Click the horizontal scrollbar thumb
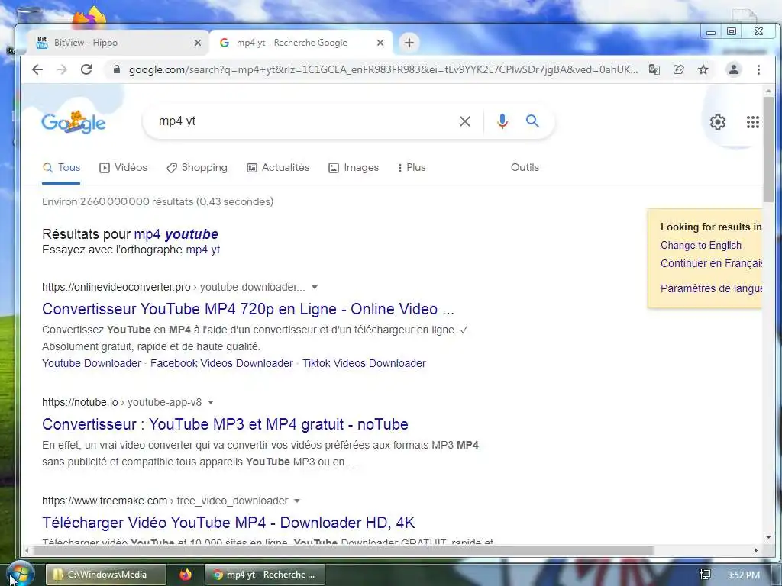This screenshot has height=586, width=782. coord(343,550)
